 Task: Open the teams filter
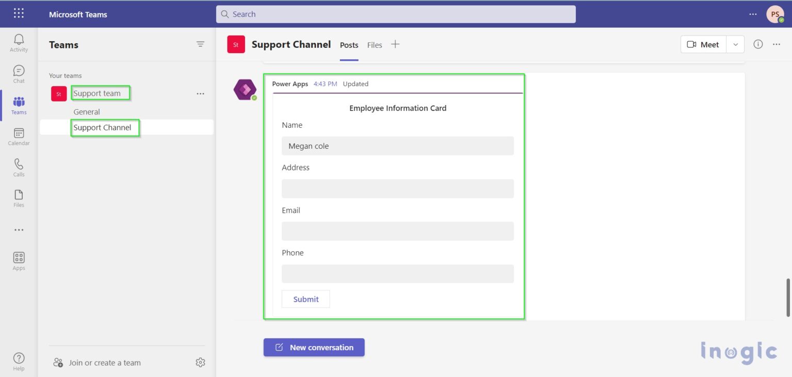pyautogui.click(x=201, y=44)
